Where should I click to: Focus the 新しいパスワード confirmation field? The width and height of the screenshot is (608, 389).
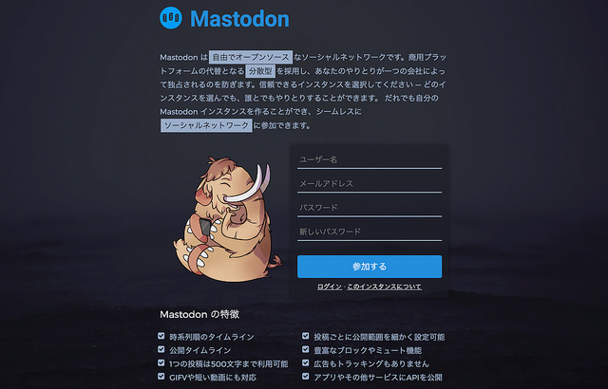(x=370, y=232)
